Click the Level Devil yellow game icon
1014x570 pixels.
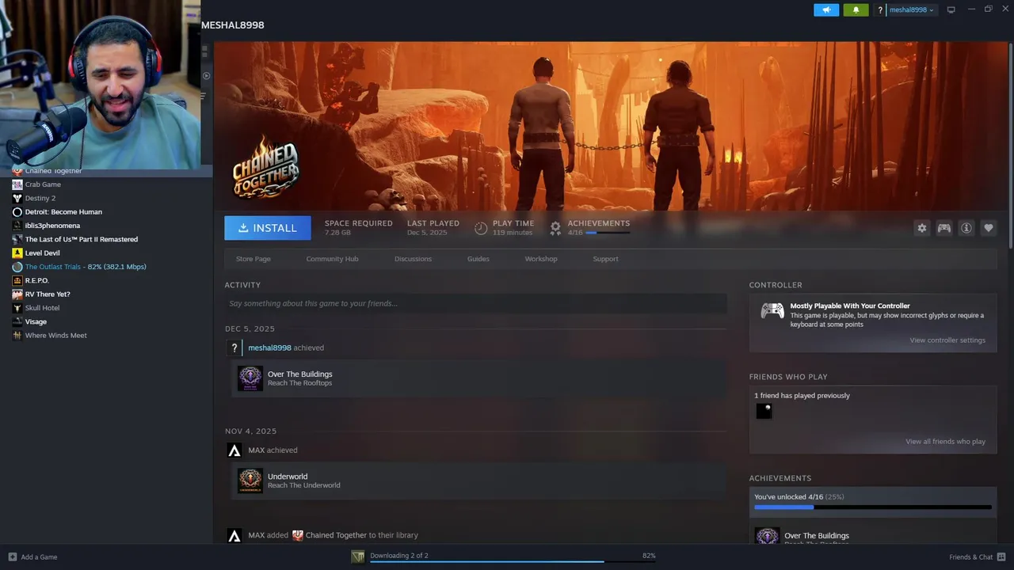[x=17, y=253]
